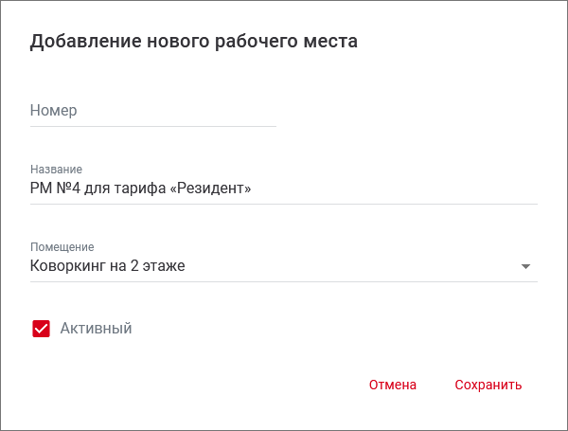Place cursor in the empty Номер field
568x431 pixels.
[151, 111]
